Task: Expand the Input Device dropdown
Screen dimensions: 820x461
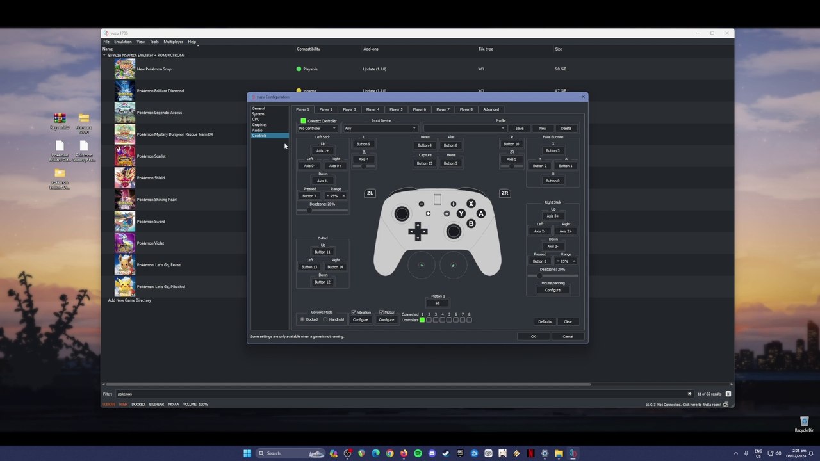Action: [x=381, y=128]
